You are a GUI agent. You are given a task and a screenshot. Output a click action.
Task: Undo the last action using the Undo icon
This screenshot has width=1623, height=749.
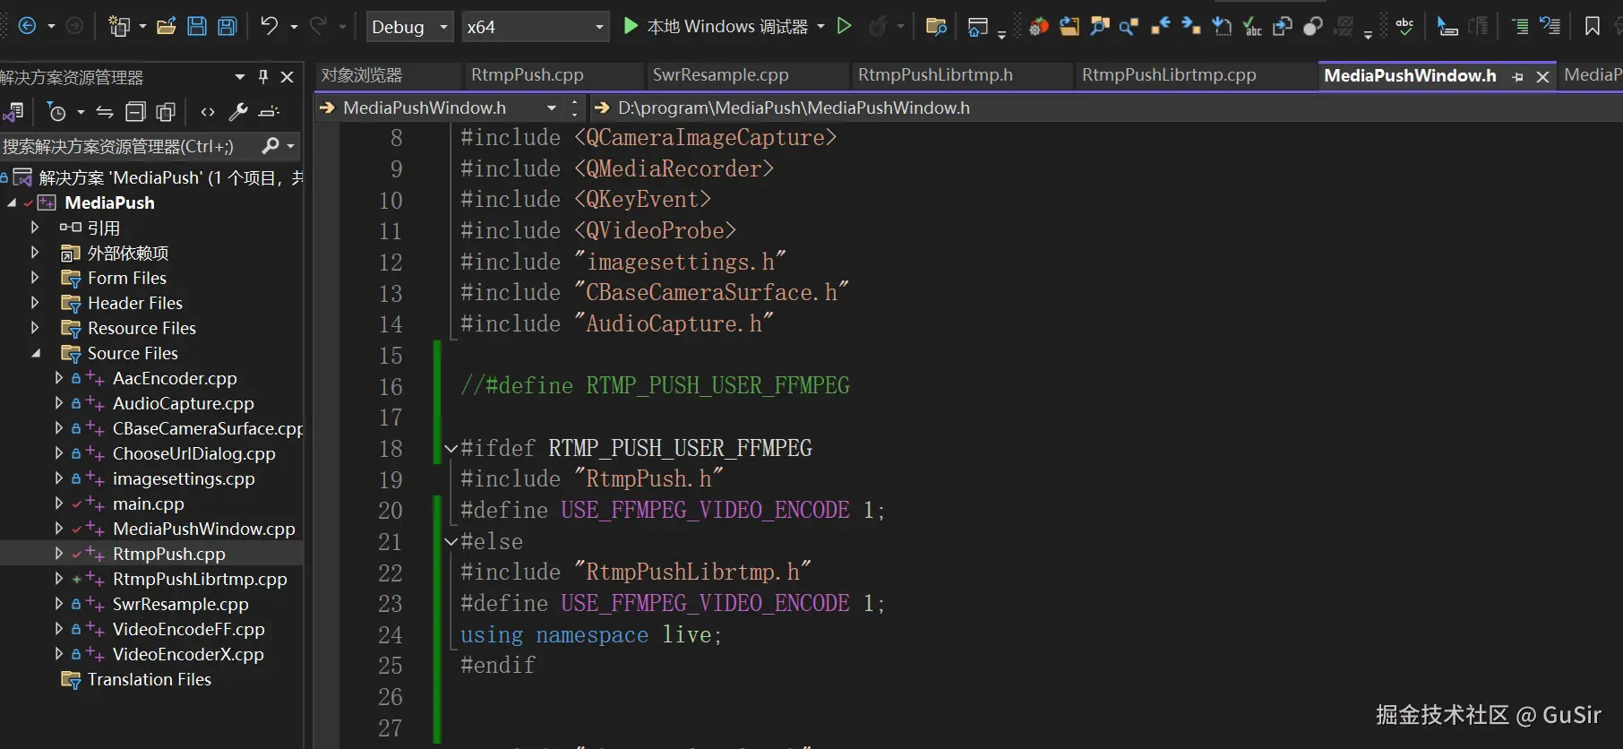click(269, 26)
